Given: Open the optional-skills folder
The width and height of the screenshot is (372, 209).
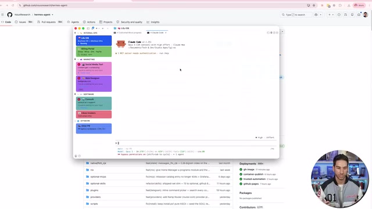Looking at the screenshot, I should (98, 183).
